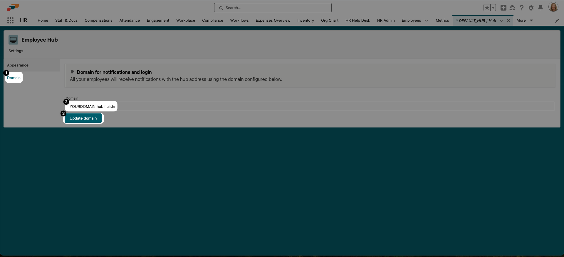The image size is (564, 257).
Task: Open the Trailhead guidance icon
Action: 512,8
